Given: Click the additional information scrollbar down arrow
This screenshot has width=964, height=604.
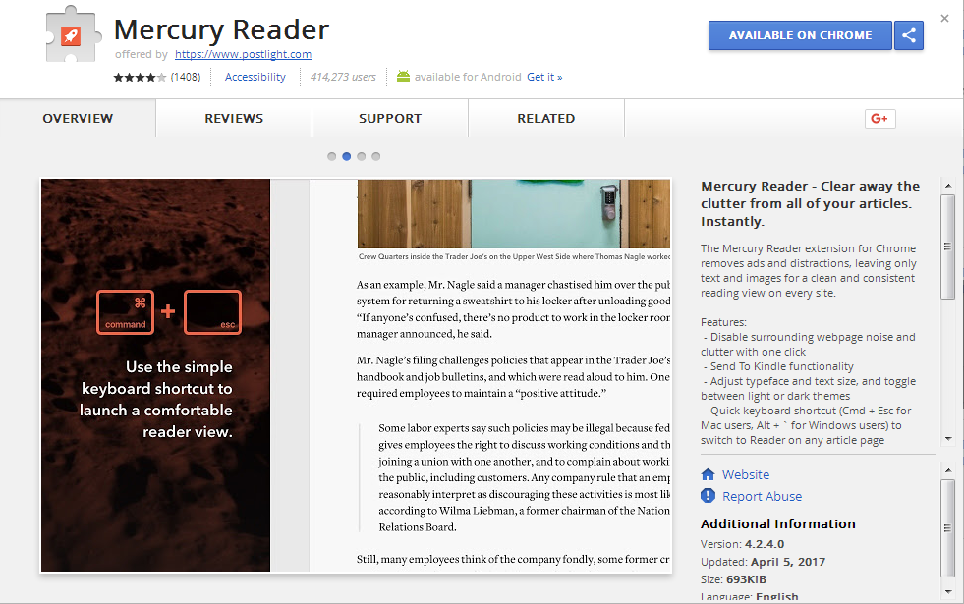Looking at the screenshot, I should click(x=948, y=591).
